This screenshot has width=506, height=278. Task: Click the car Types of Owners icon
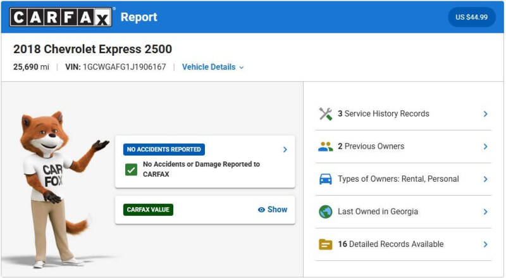tap(325, 179)
